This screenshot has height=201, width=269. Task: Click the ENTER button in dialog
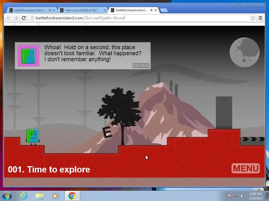(141, 66)
